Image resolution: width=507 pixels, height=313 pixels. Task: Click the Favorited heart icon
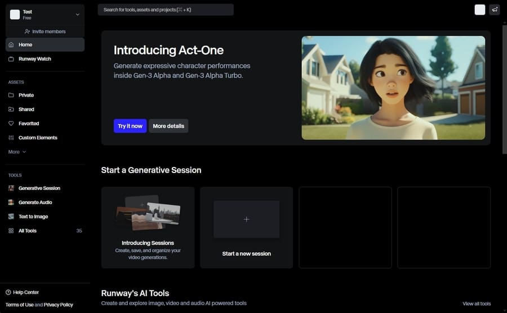(11, 123)
